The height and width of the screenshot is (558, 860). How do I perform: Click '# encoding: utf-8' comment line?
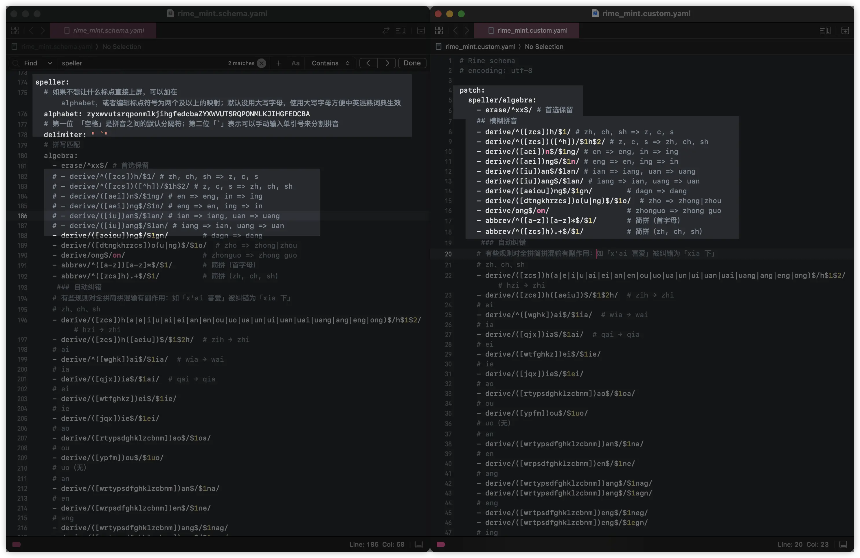click(496, 70)
